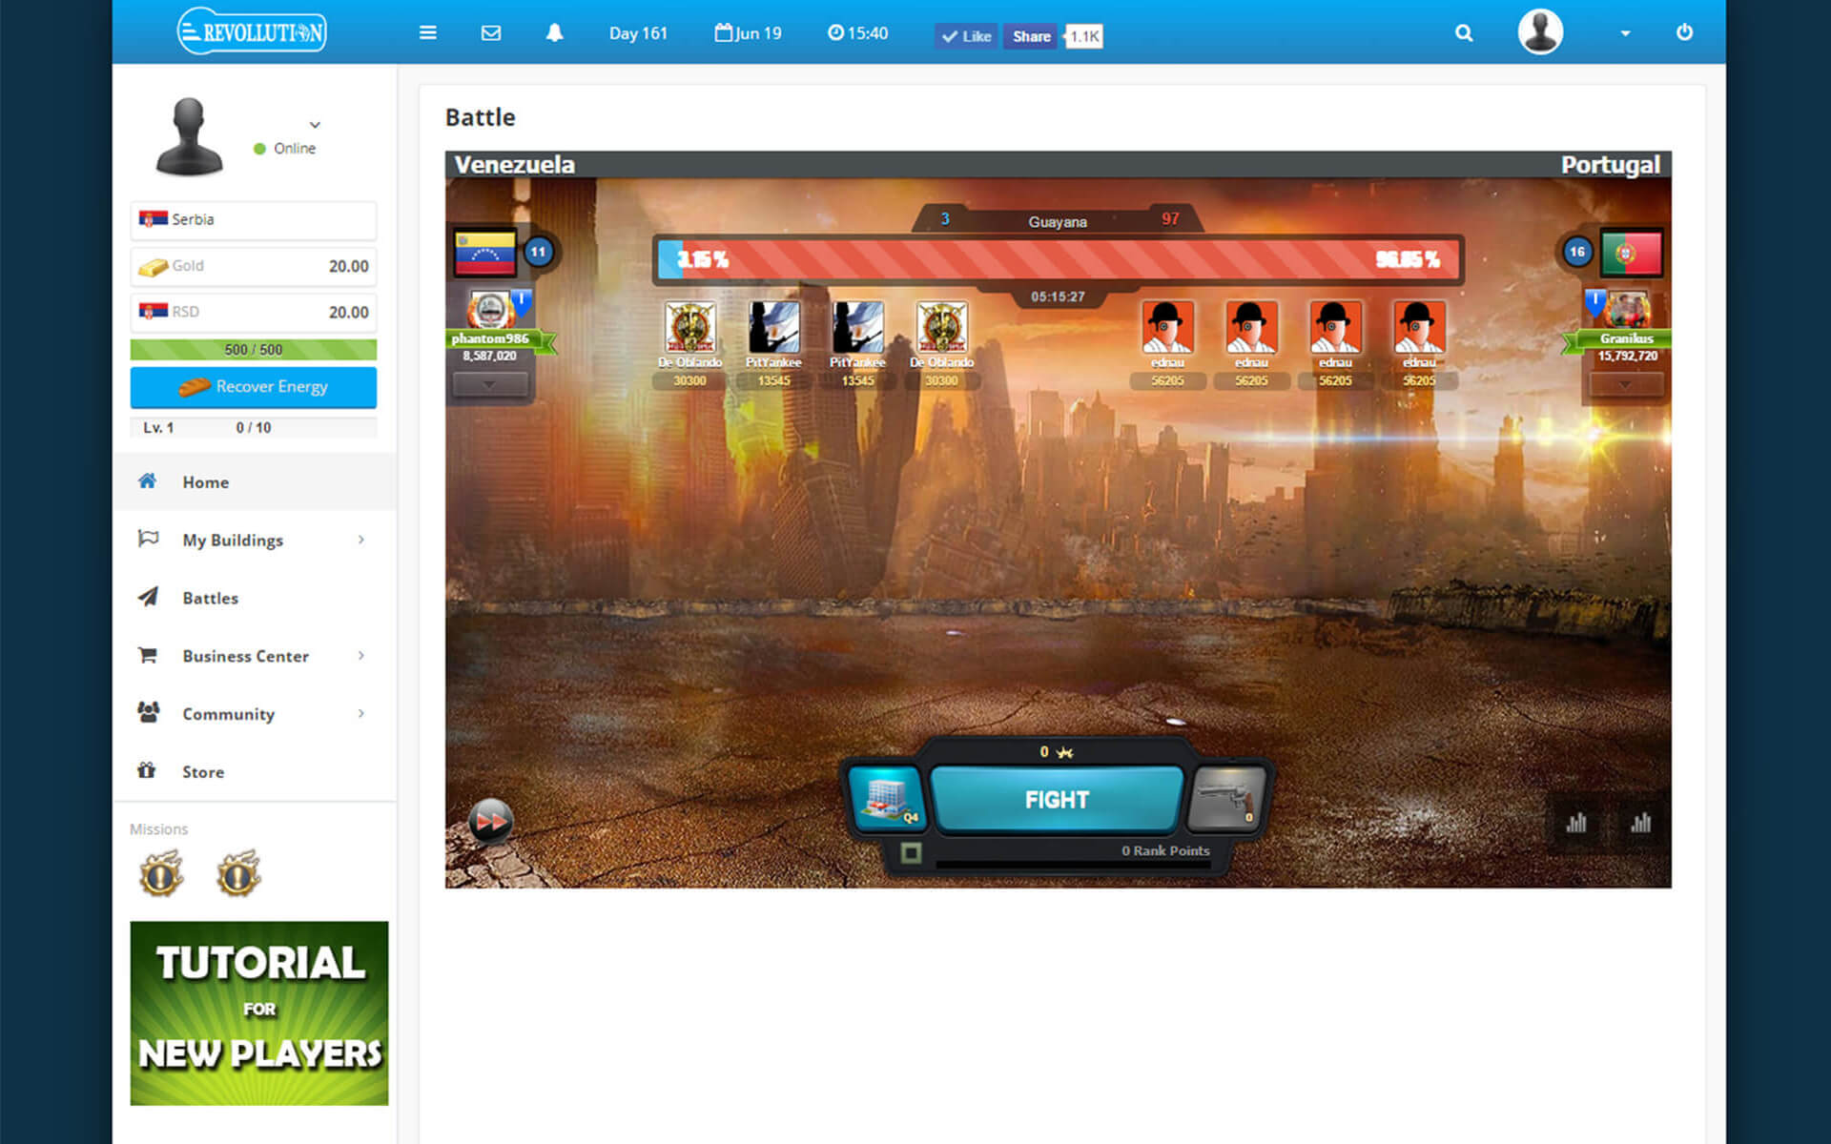The height and width of the screenshot is (1144, 1831).
Task: Expand the Granikus dropdown arrow
Action: pyautogui.click(x=1626, y=385)
